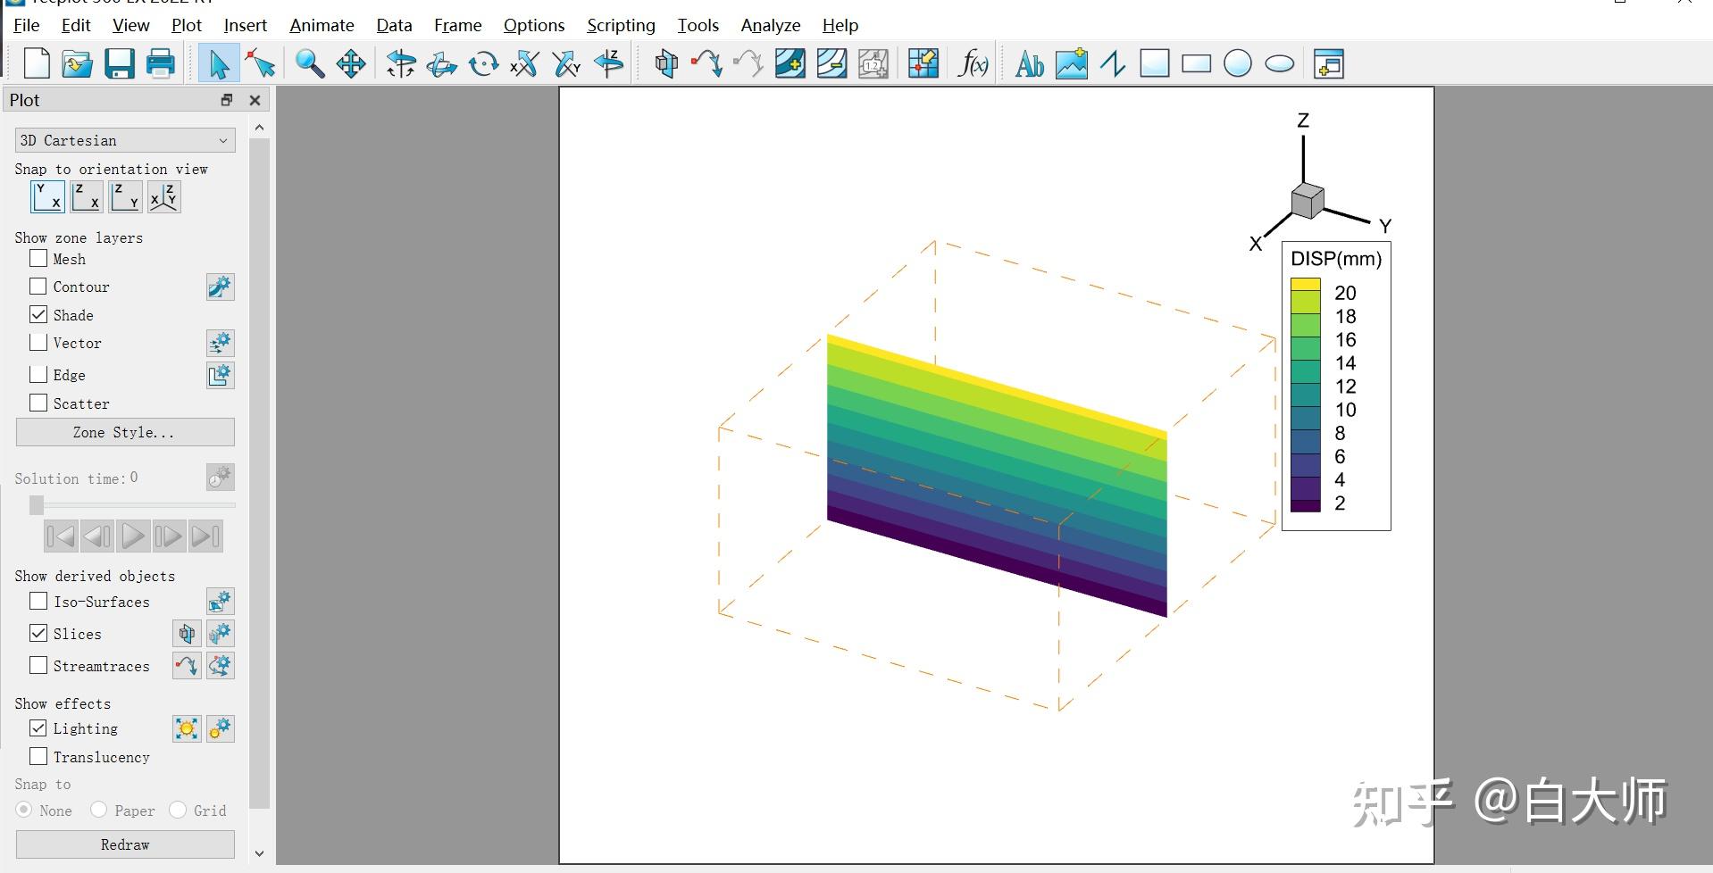Select the Text insertion tool (Ab)
This screenshot has height=873, width=1713.
pyautogui.click(x=1029, y=63)
